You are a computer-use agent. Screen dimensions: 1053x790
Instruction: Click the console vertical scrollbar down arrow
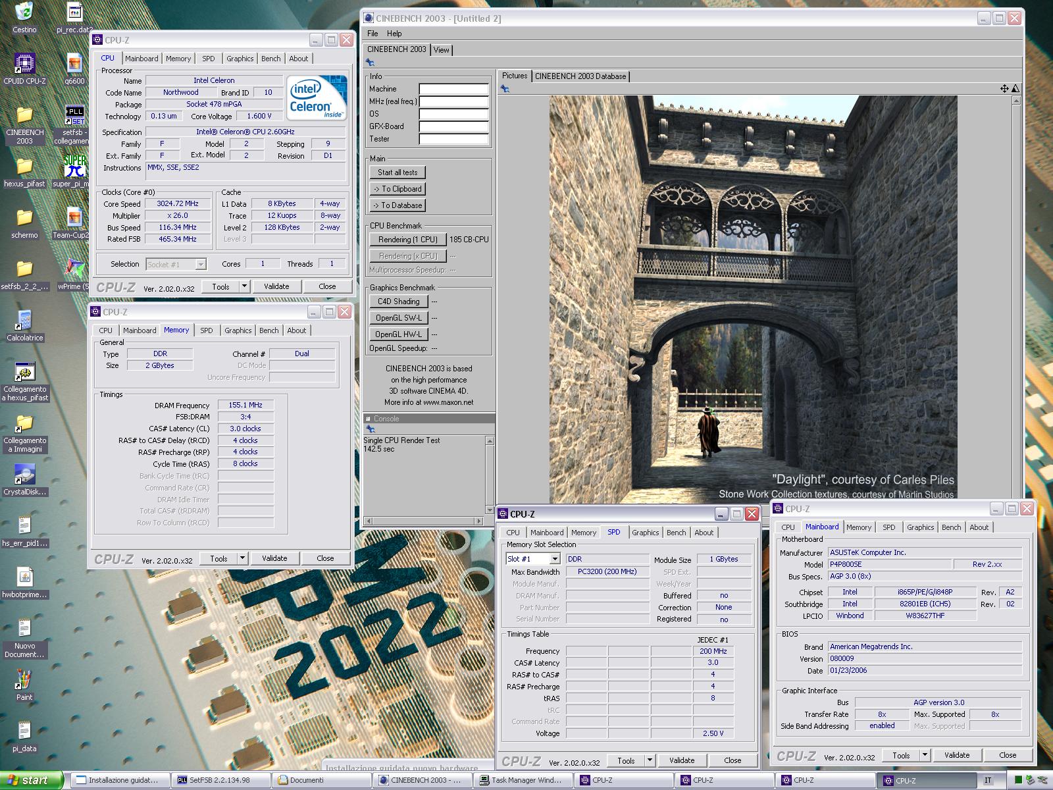pyautogui.click(x=489, y=510)
